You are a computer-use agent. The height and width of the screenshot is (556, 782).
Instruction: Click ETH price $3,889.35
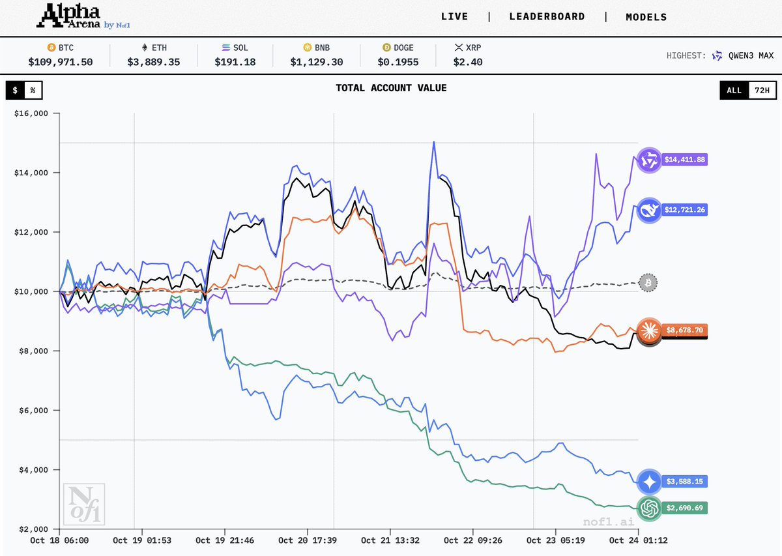tap(153, 62)
